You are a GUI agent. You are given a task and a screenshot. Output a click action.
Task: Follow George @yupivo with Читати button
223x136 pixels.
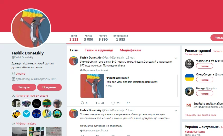pos(205,94)
